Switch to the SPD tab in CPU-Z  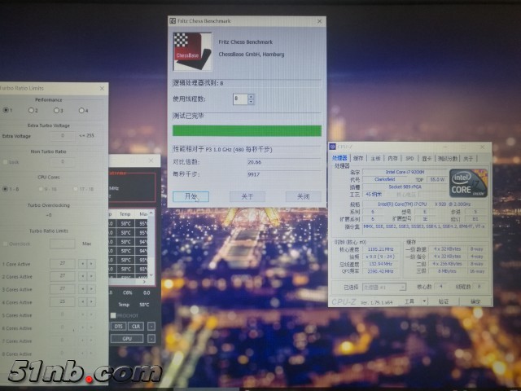point(409,158)
